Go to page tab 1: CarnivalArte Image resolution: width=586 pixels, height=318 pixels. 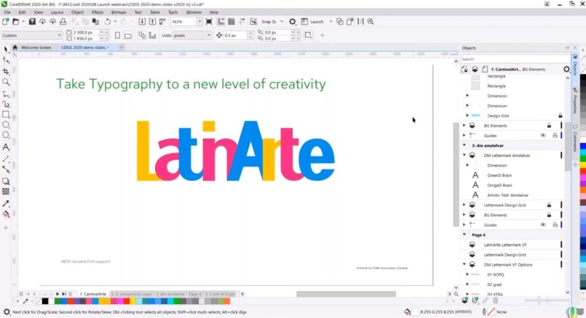click(93, 294)
